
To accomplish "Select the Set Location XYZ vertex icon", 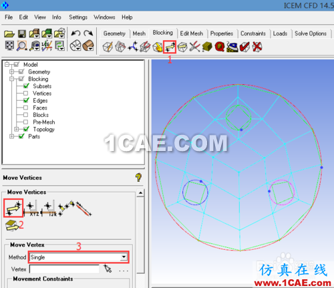I will (31, 208).
